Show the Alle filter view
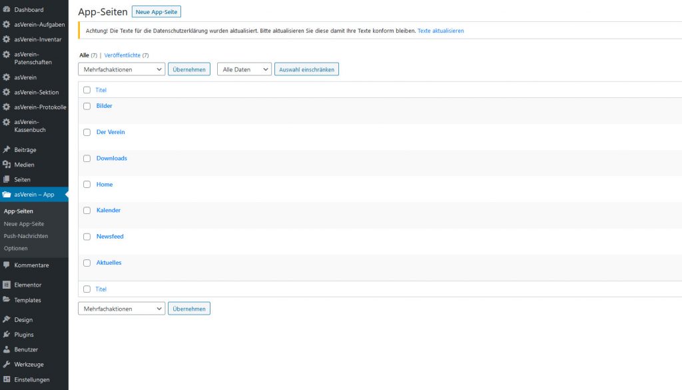The height and width of the screenshot is (390, 682). coord(84,55)
